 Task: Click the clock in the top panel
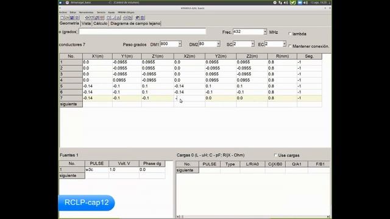click(319, 2)
